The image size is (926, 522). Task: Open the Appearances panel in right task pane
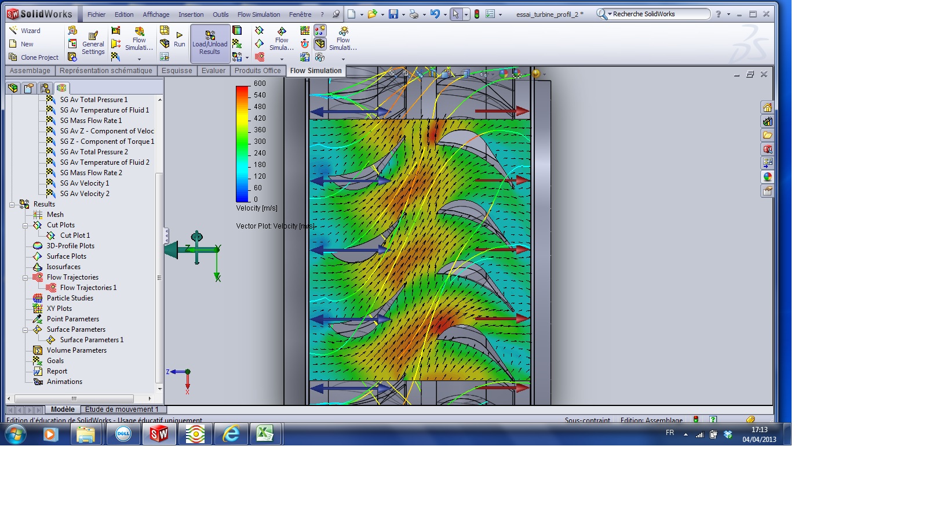tap(767, 177)
